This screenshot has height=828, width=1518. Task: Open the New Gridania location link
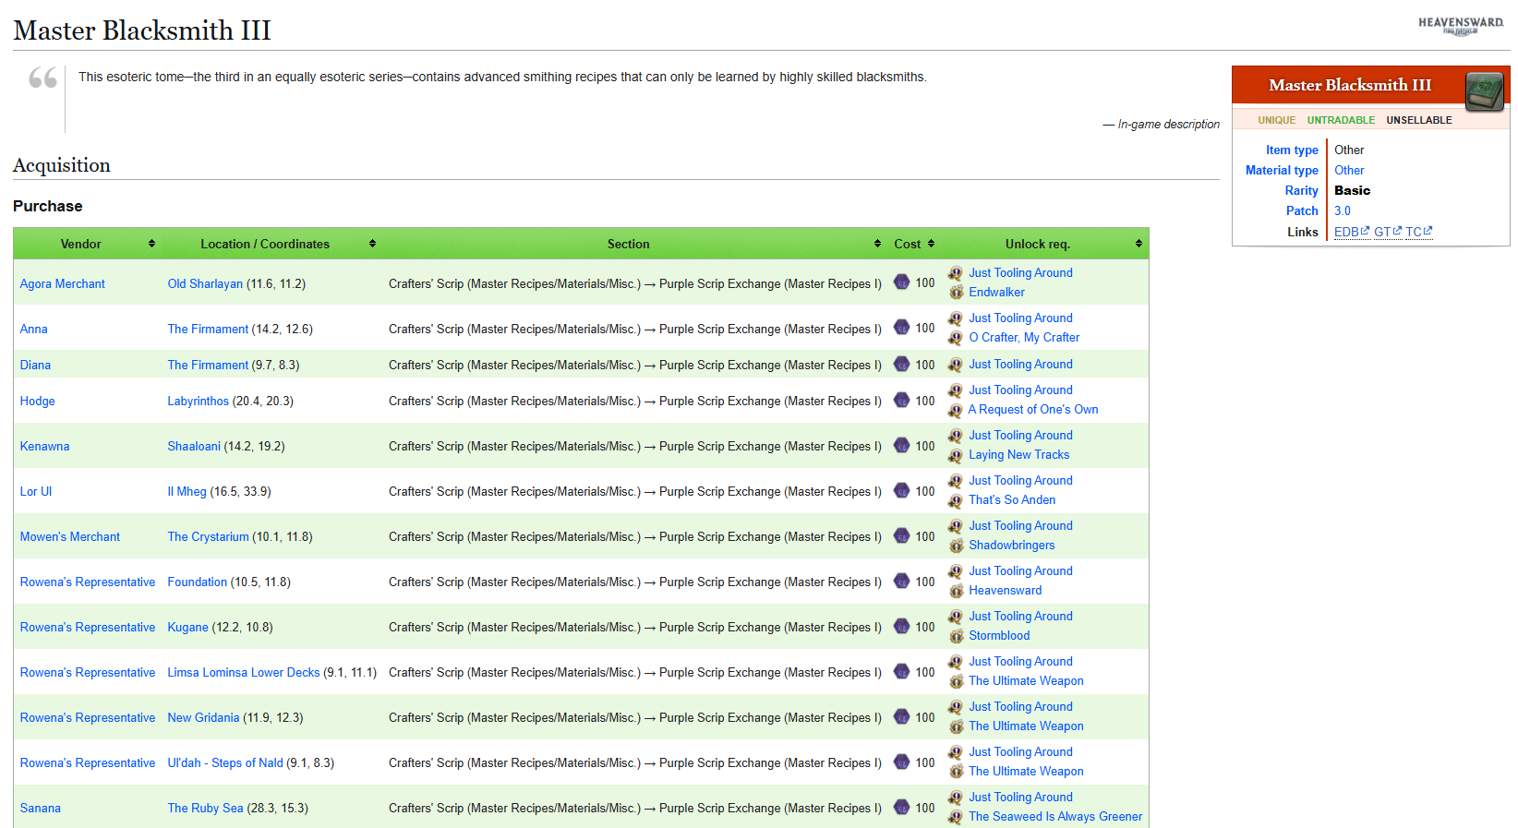[x=203, y=717]
